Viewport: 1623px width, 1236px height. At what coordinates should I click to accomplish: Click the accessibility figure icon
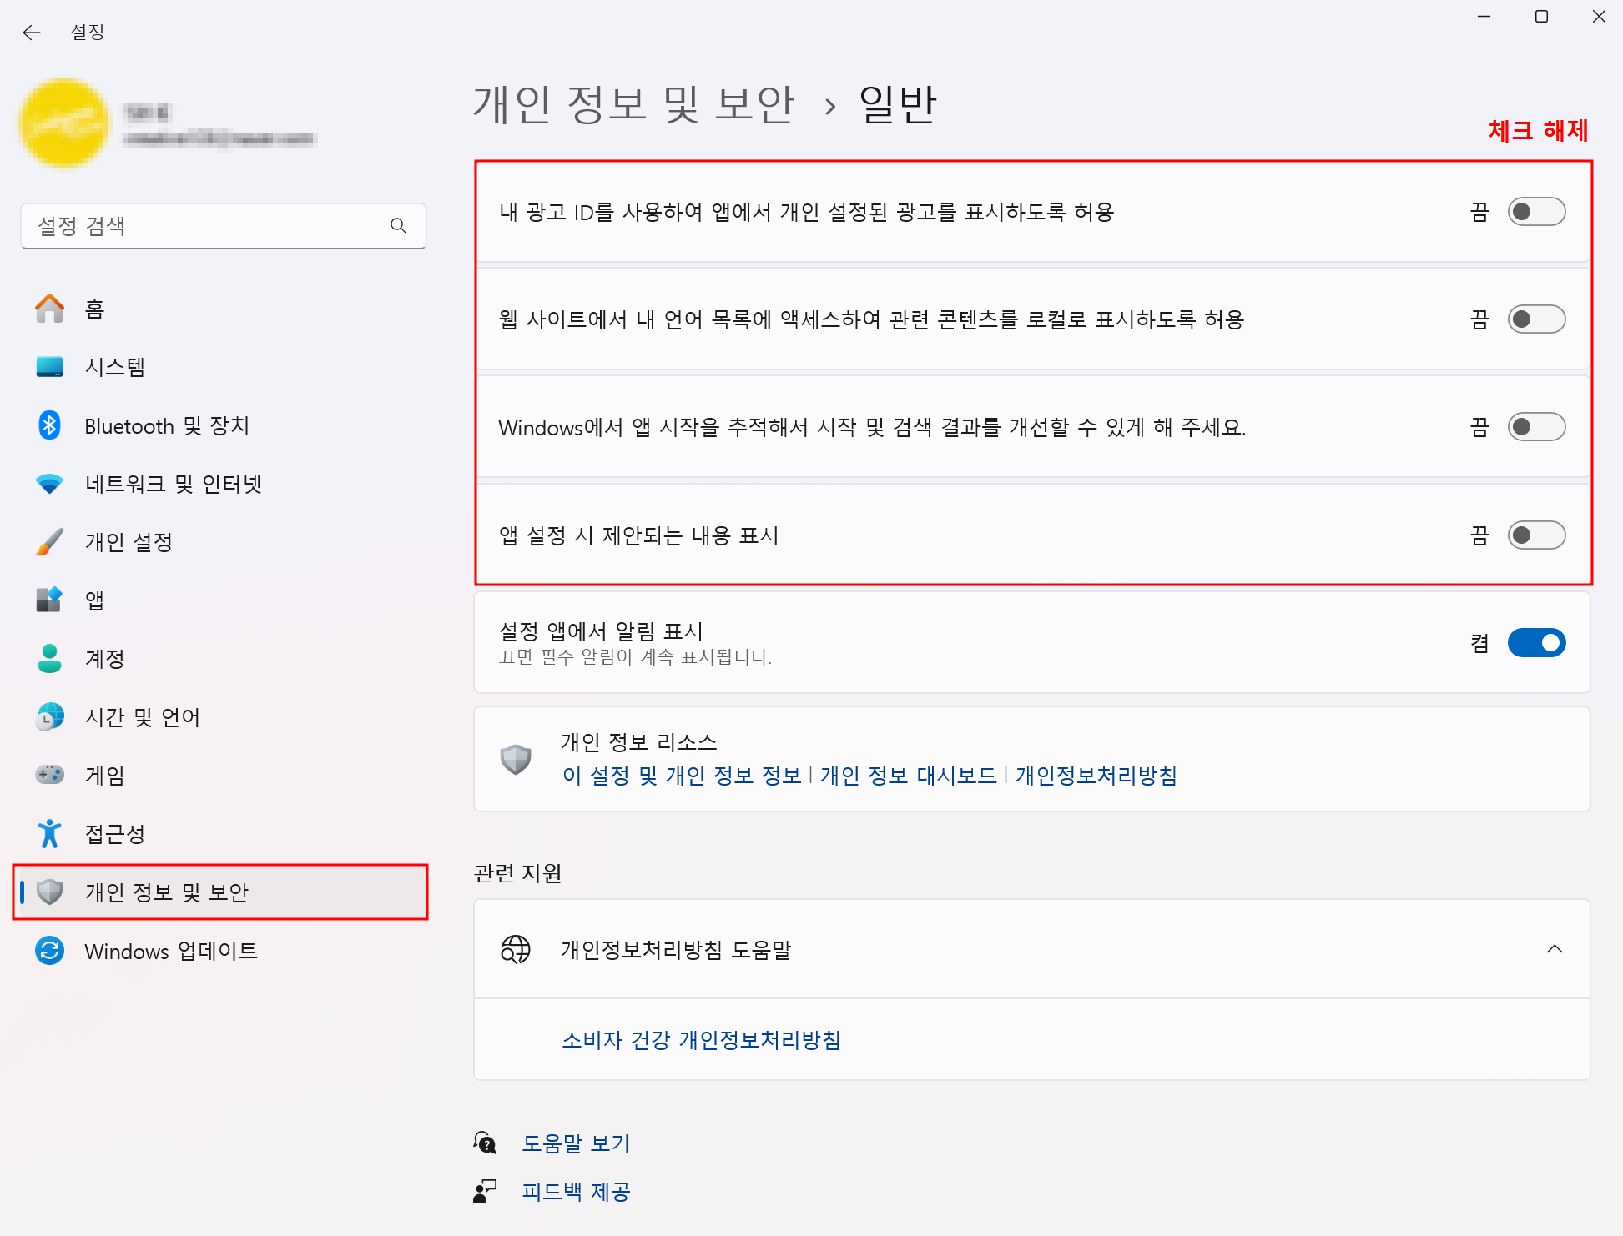coord(49,833)
